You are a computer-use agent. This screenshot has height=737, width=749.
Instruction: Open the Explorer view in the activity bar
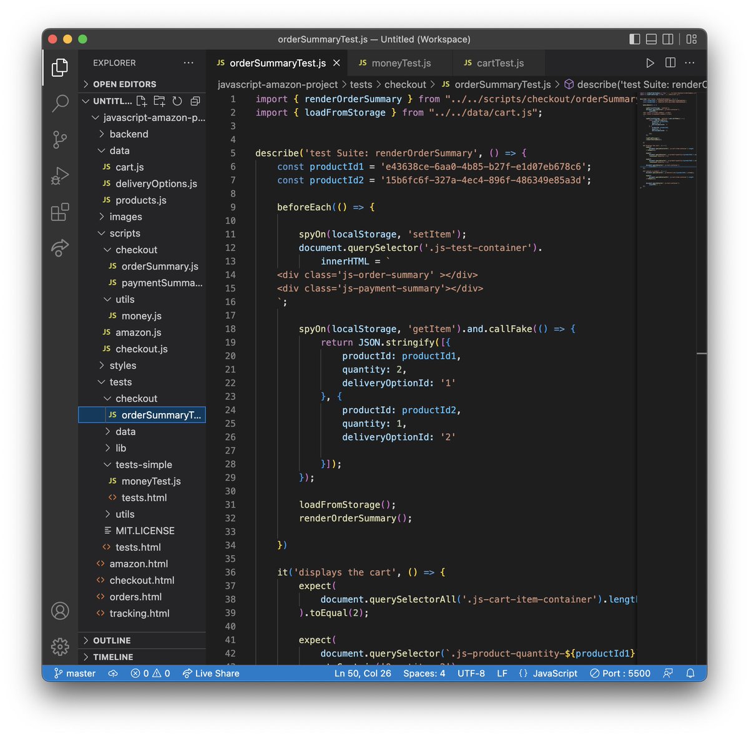60,67
